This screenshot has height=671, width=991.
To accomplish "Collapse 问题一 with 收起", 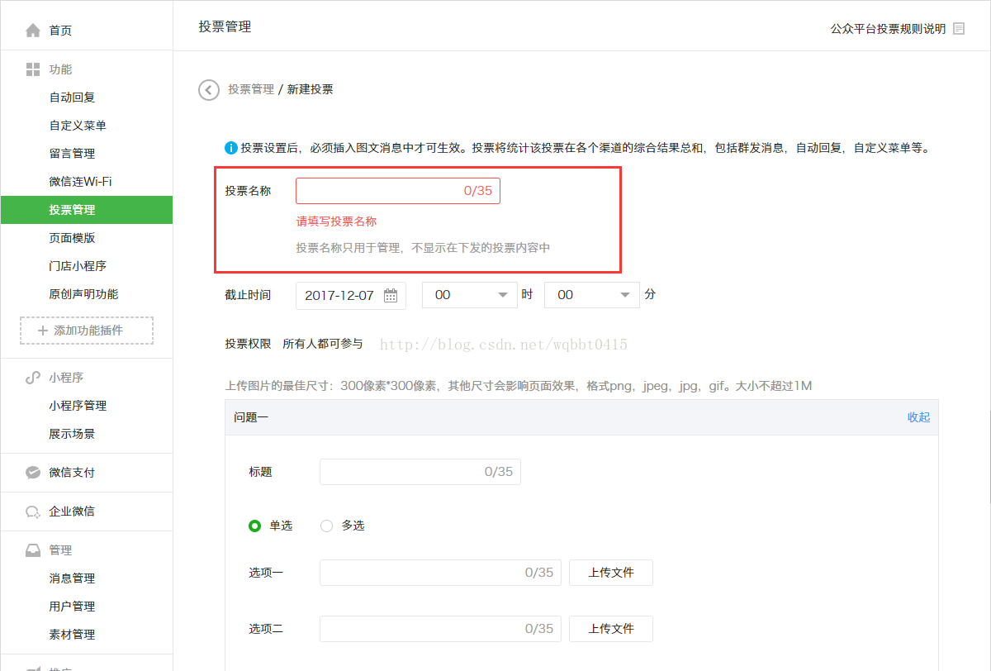I will point(918,417).
